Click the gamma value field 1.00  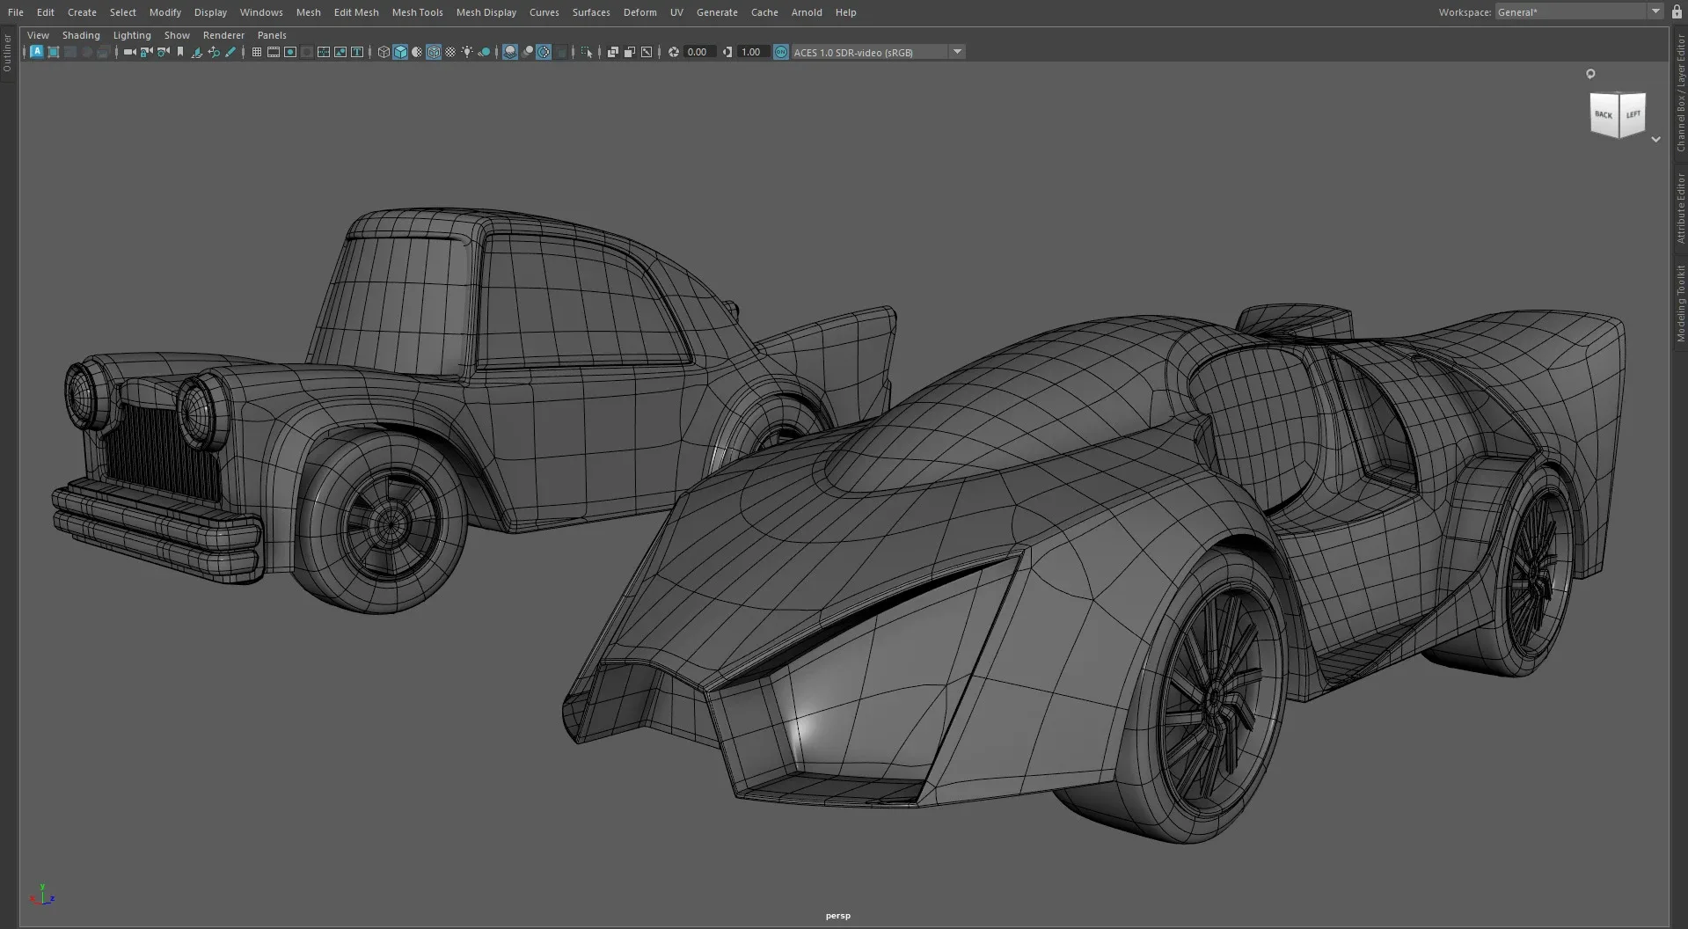(752, 52)
